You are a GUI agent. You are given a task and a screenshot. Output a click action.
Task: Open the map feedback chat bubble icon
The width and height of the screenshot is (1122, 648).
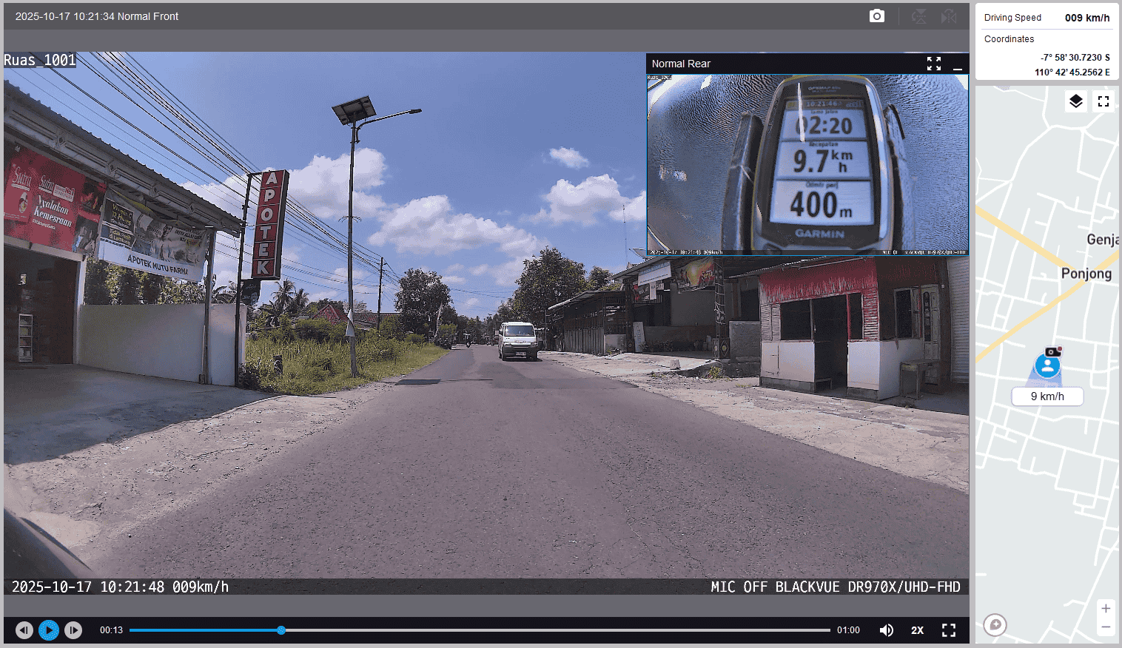pos(995,625)
